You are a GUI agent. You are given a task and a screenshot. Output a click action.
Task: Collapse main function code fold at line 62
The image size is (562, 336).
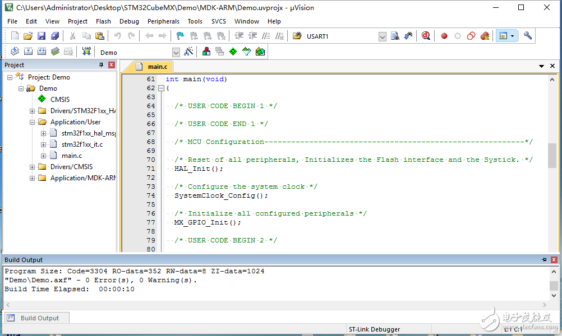coord(162,88)
